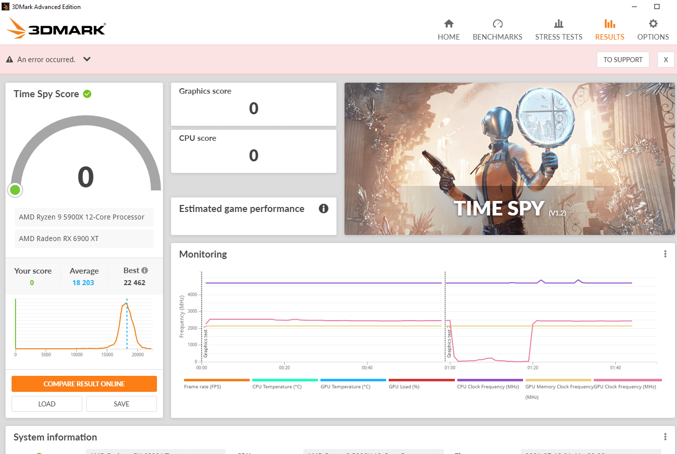Toggle CPU Clock Frequency legend swatch
Screen dimensions: 677x454
click(x=490, y=380)
